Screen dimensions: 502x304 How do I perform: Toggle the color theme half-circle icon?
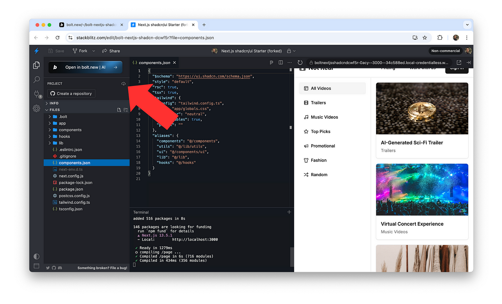[36, 256]
